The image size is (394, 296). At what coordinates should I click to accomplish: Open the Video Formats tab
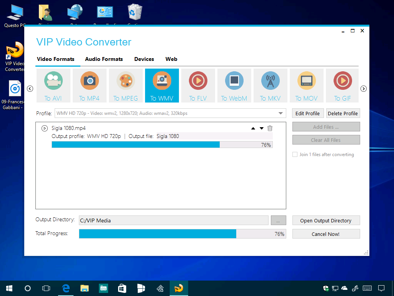click(x=55, y=59)
